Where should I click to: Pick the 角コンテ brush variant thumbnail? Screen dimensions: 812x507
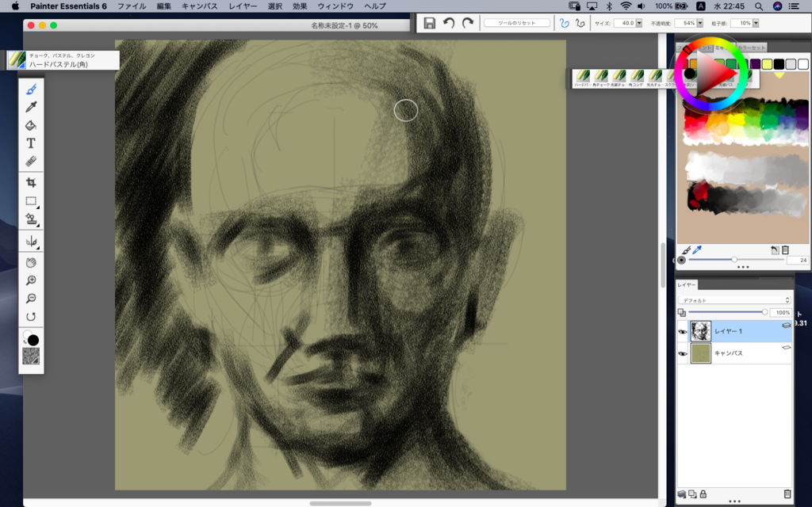point(637,78)
